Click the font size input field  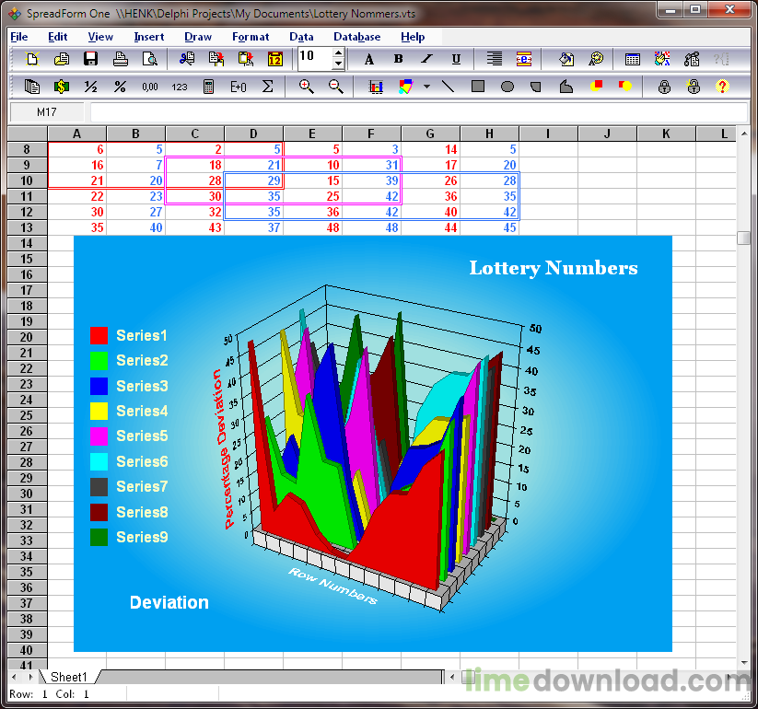coord(313,58)
